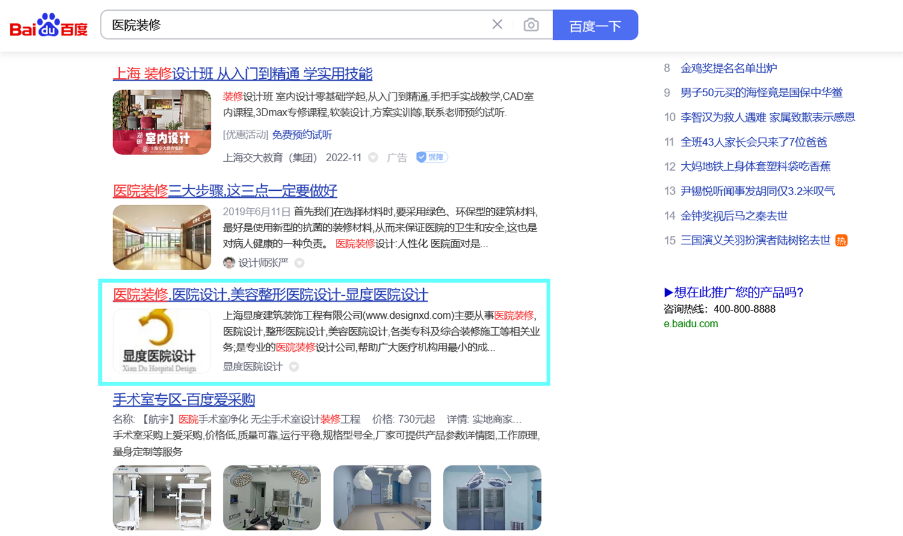Open image search via the camera icon
Image resolution: width=903 pixels, height=536 pixels.
531,25
